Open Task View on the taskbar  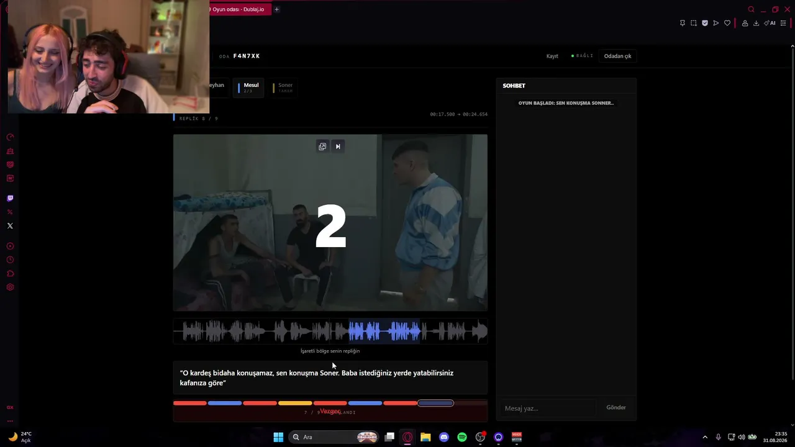(389, 437)
